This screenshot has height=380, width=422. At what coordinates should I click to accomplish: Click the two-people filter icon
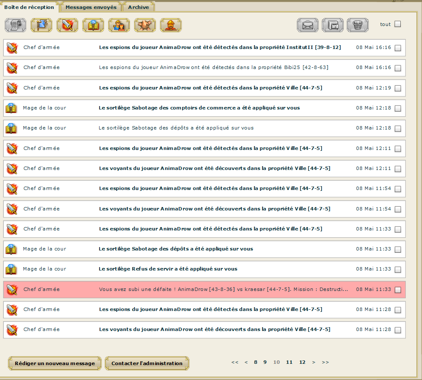[119, 25]
